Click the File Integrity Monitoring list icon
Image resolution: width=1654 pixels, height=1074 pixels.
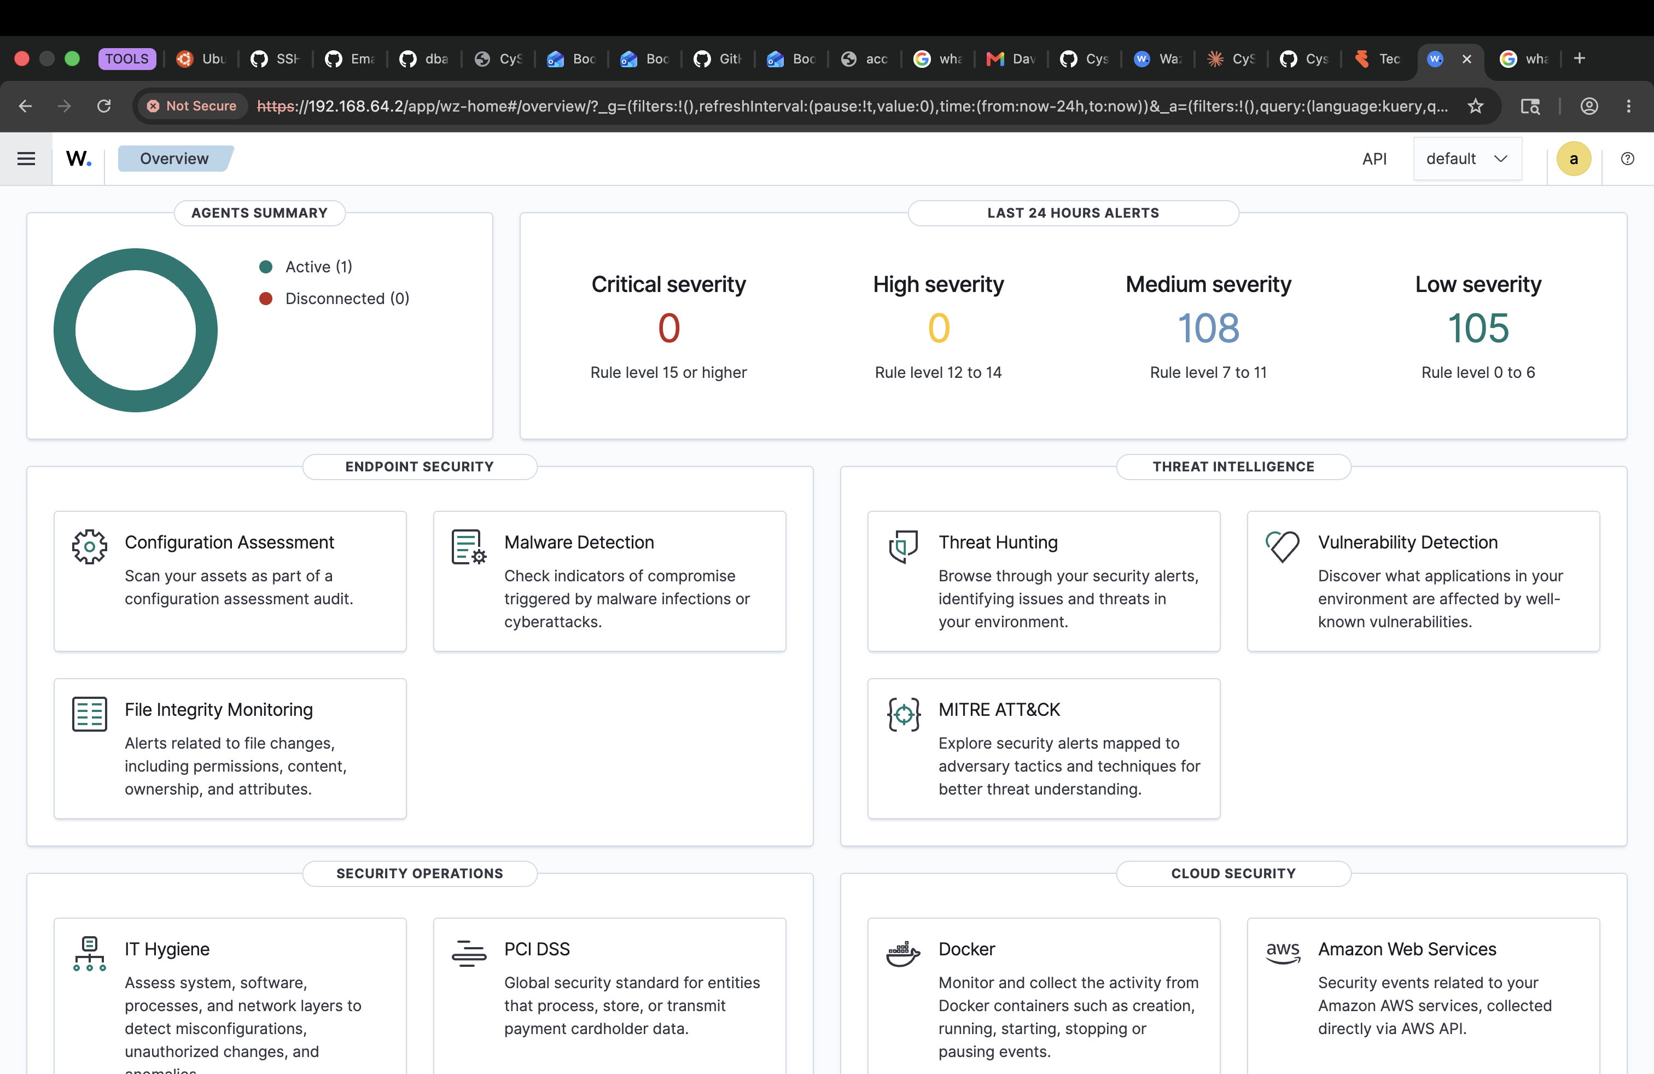click(90, 714)
